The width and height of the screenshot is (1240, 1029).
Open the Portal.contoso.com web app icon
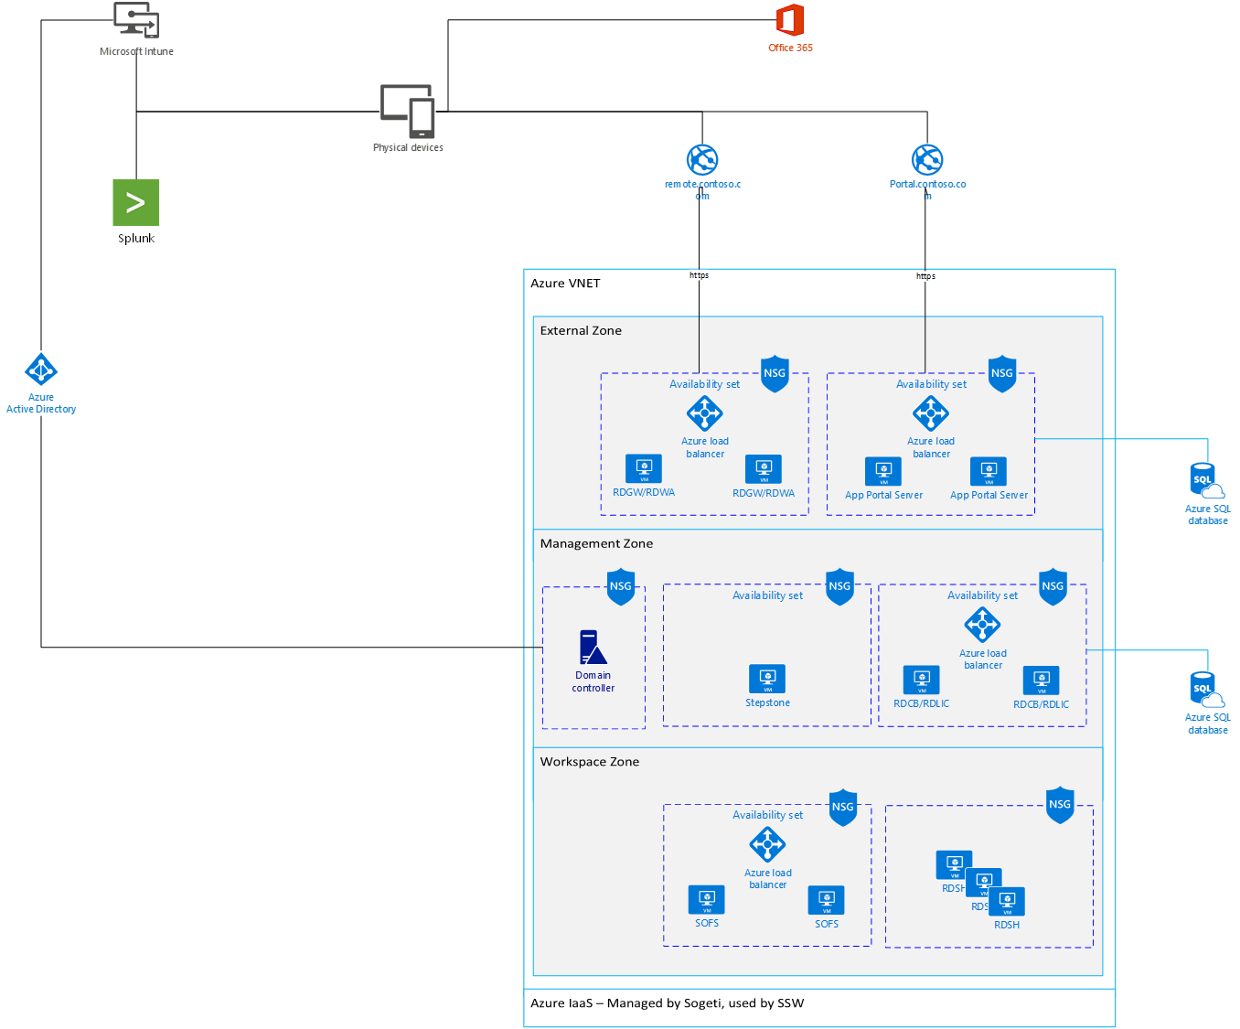(927, 160)
